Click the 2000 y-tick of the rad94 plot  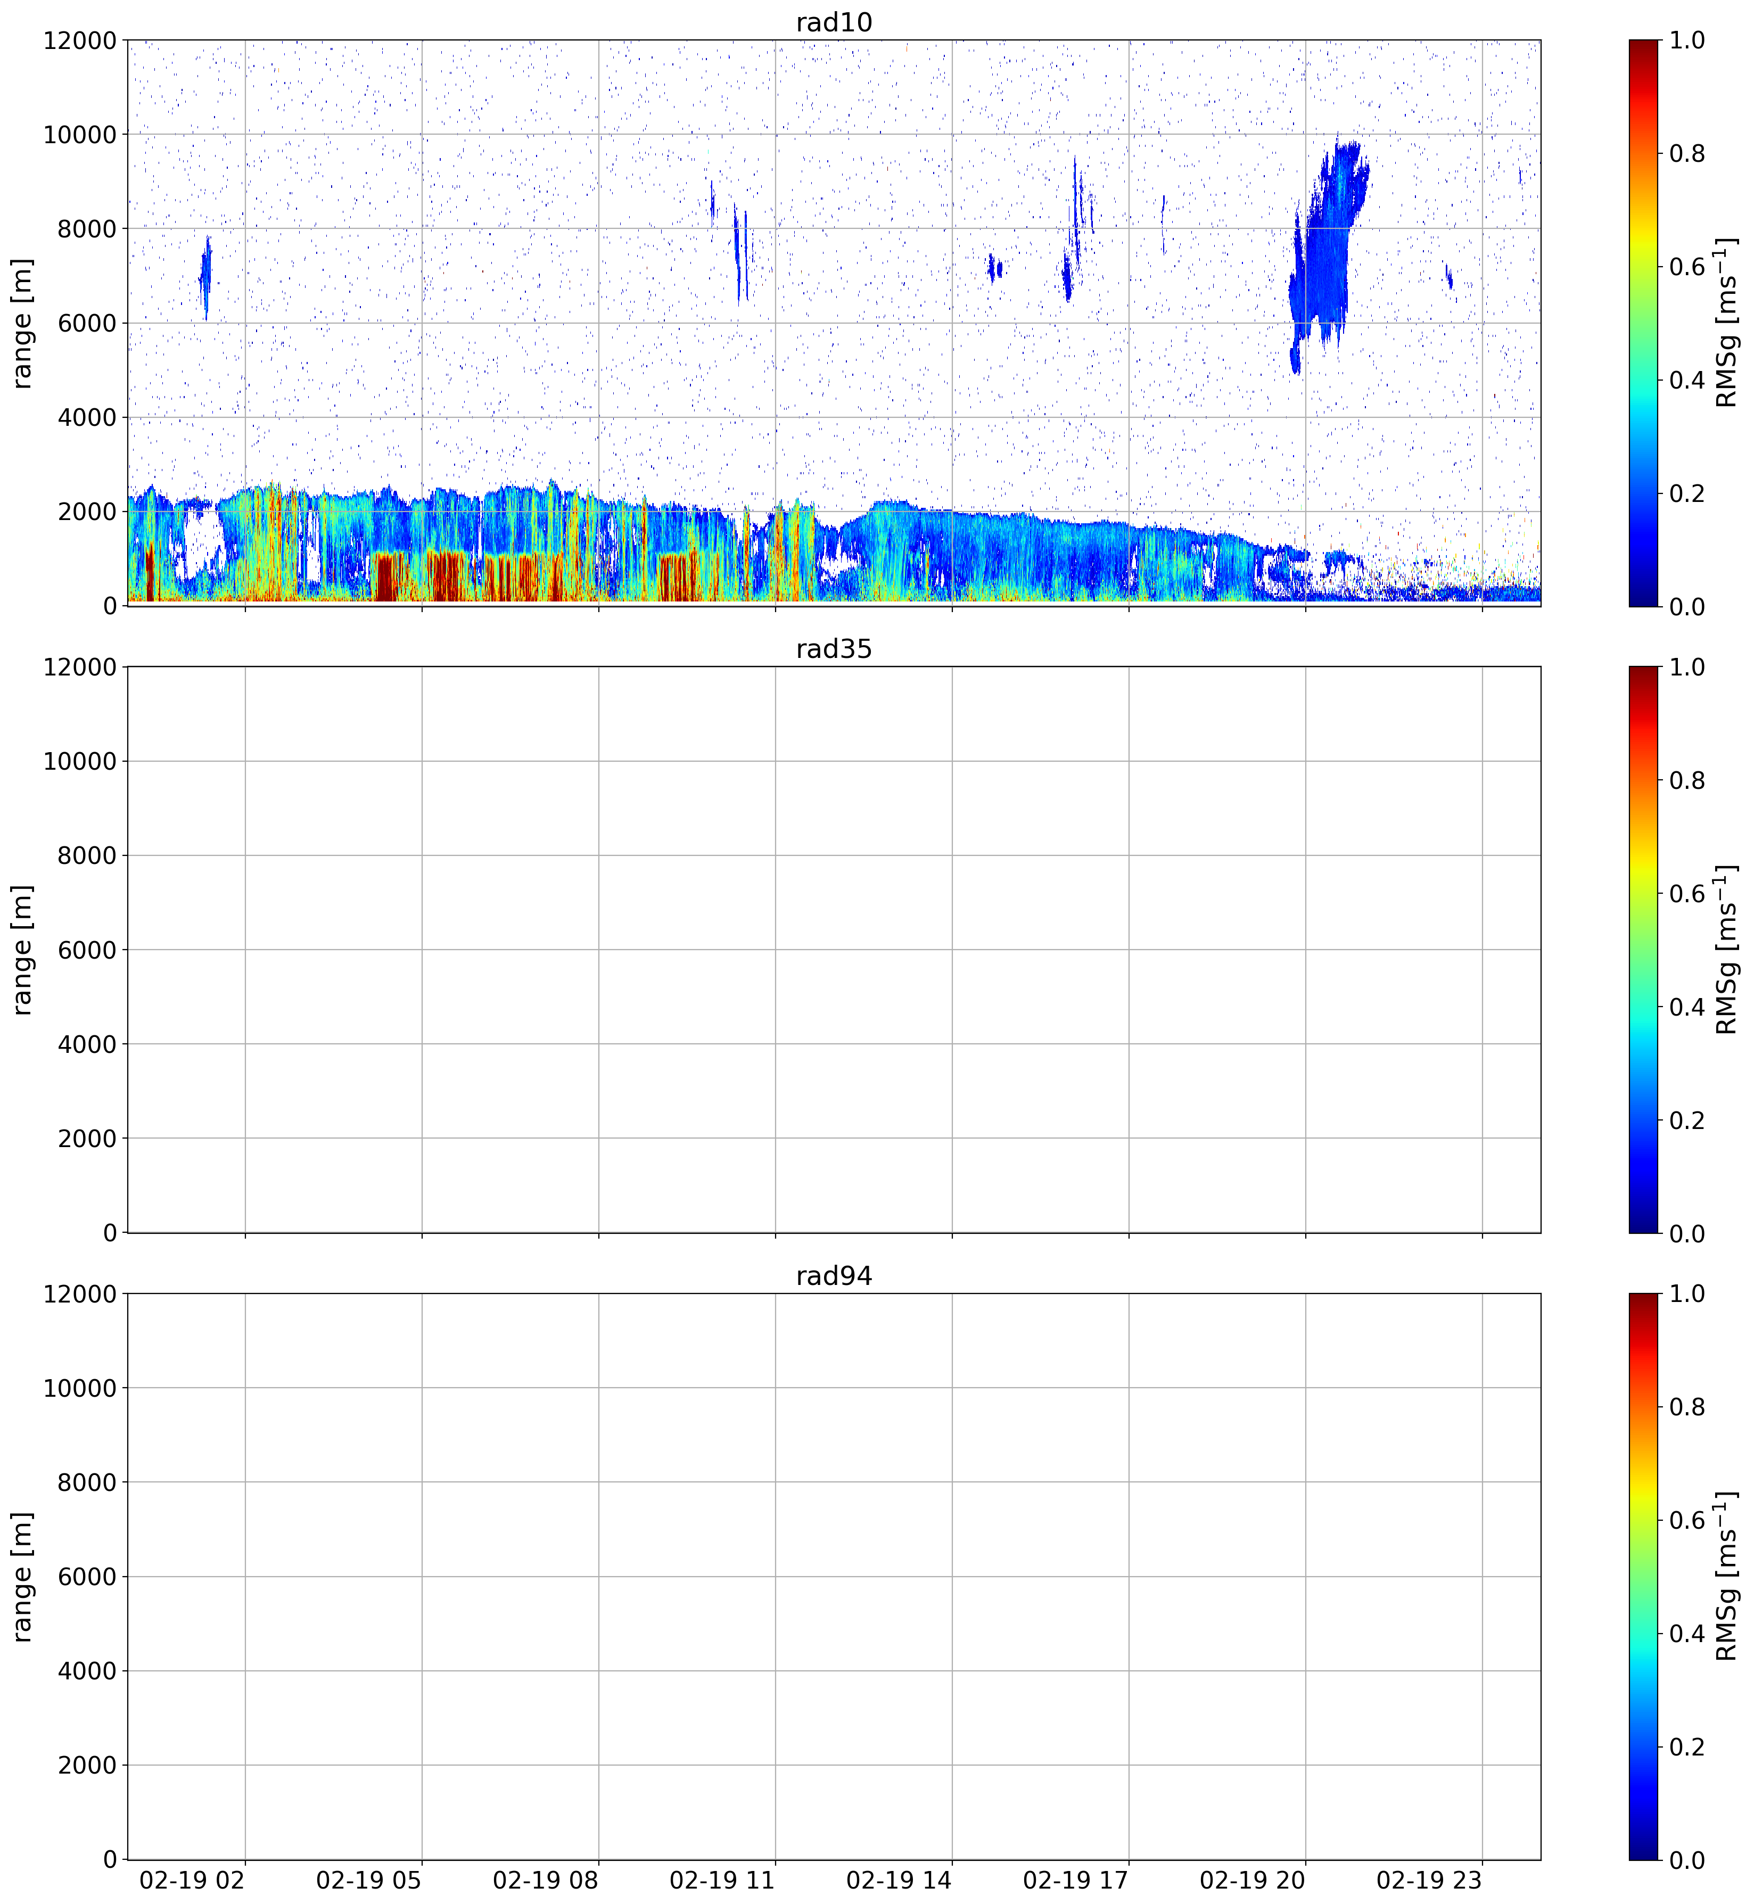(87, 1766)
